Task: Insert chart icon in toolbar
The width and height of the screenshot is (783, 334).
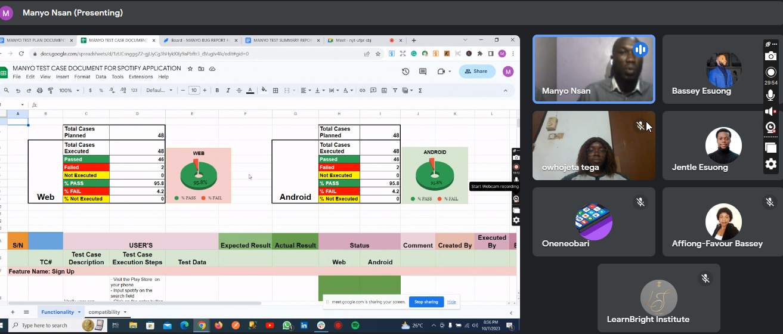Action: pyautogui.click(x=383, y=91)
